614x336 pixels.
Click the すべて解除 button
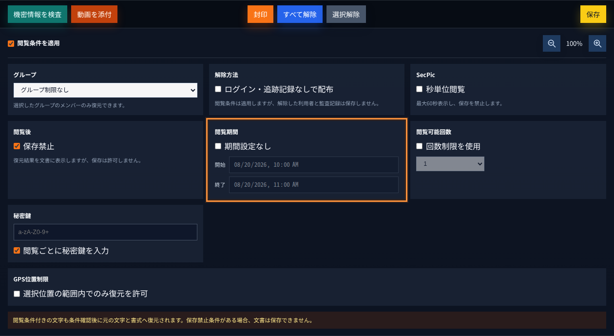click(x=300, y=15)
